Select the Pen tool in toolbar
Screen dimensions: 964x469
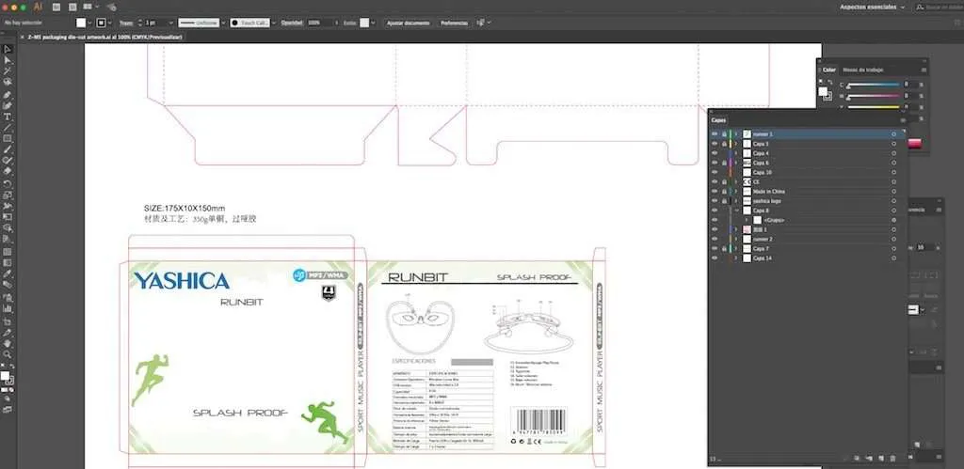click(8, 95)
